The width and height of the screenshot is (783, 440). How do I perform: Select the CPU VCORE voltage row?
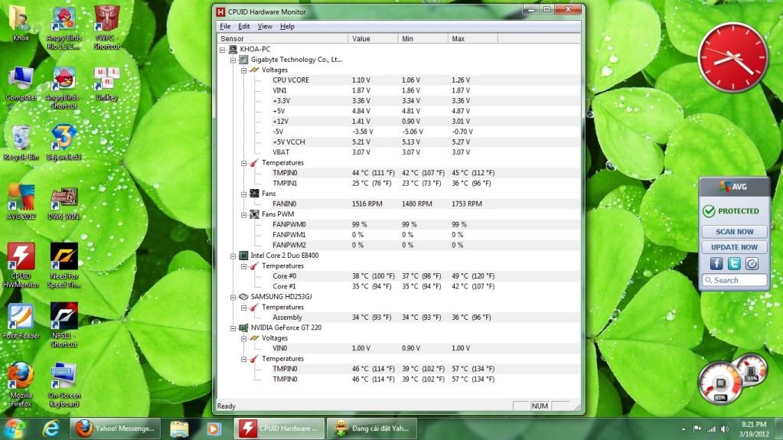pos(291,80)
